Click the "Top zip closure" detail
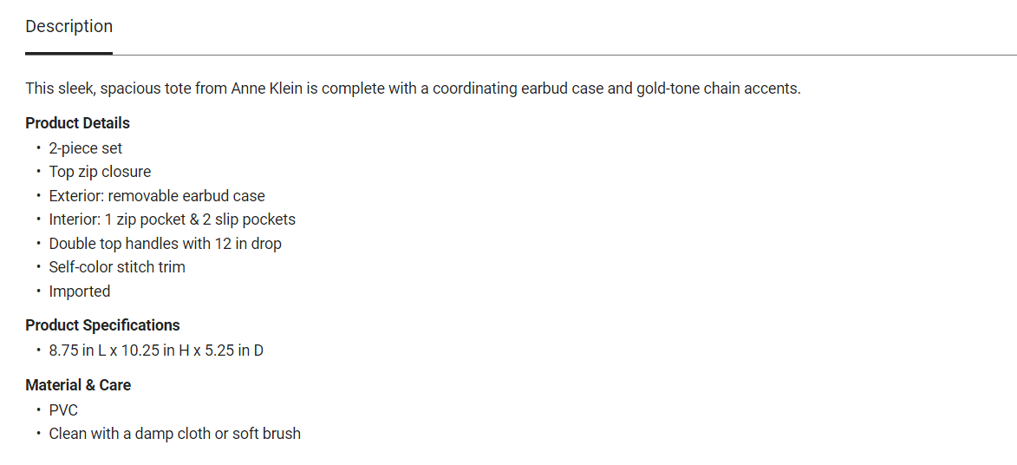This screenshot has width=1017, height=465. tap(100, 172)
